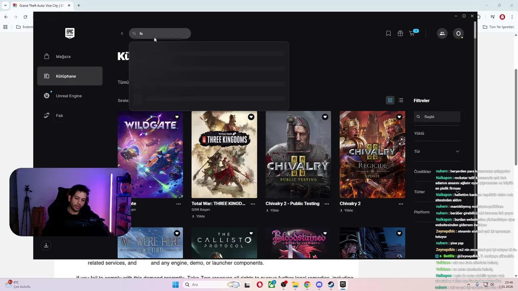Open Opera from the taskbar

pyautogui.click(x=259, y=285)
